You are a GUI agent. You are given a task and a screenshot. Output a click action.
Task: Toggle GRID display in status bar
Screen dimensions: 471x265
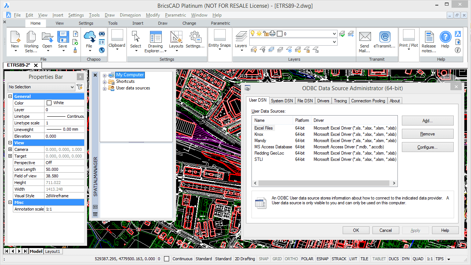(x=277, y=259)
